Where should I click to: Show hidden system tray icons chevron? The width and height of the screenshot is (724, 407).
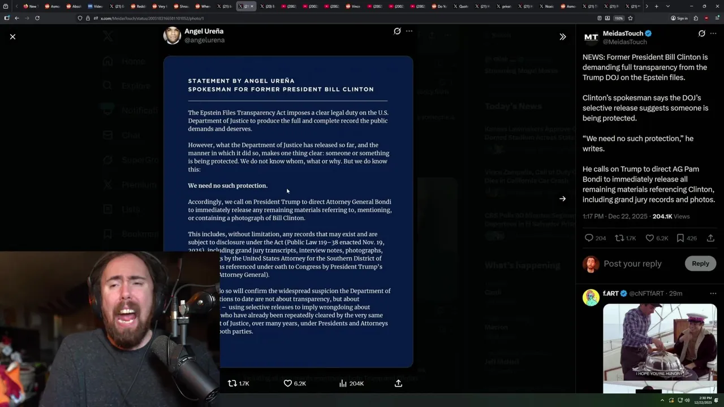[662, 400]
